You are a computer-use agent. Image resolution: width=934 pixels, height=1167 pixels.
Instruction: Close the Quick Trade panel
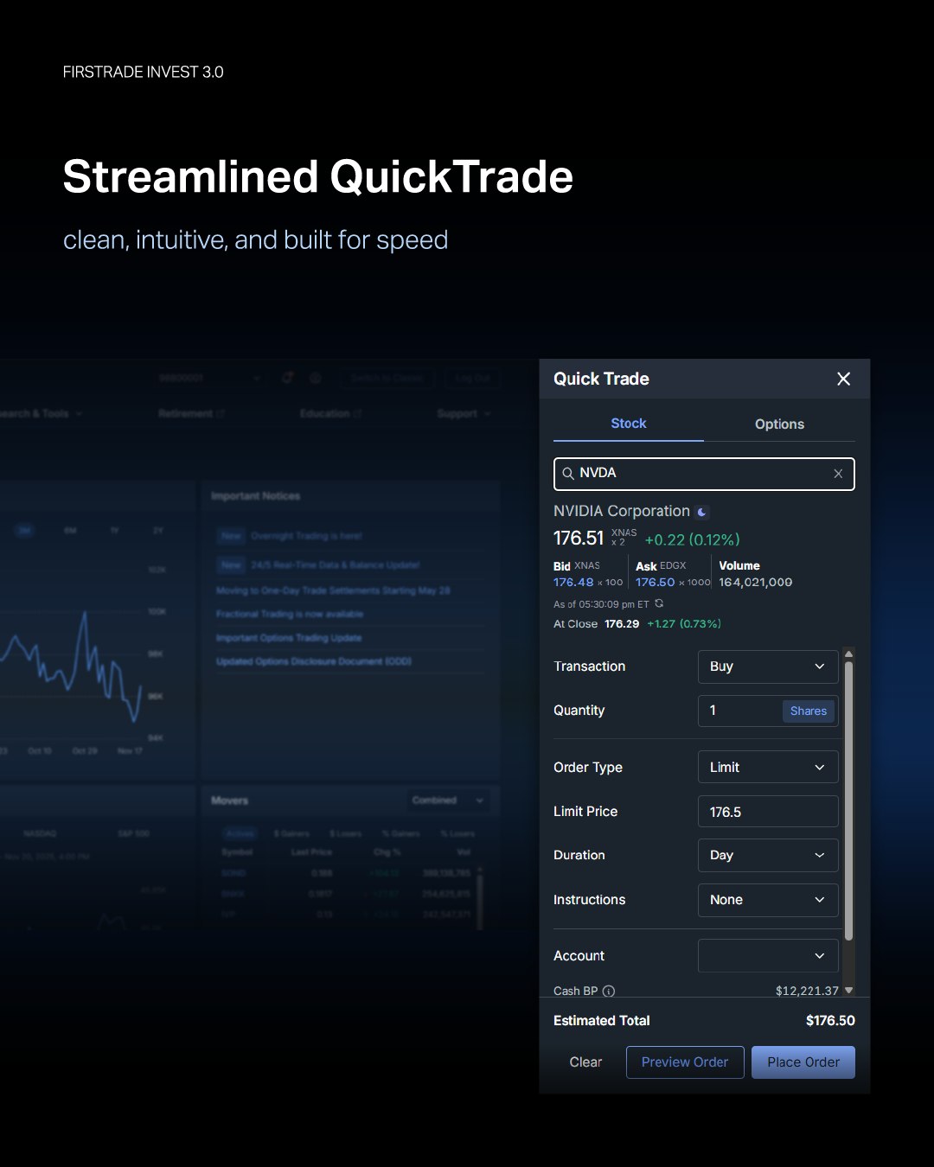[843, 379]
